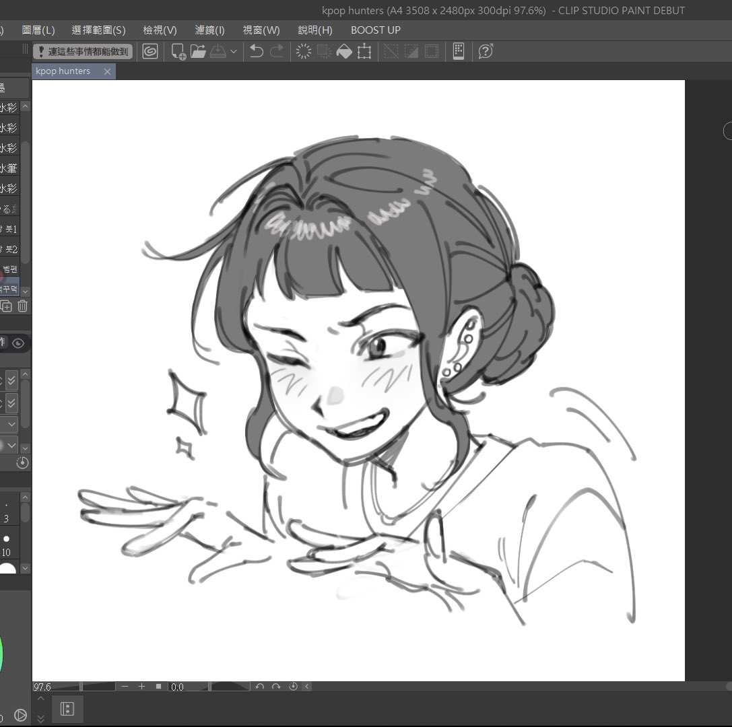Clear outside selection icon
Viewport: 732px width, 727px height.
coord(323,51)
